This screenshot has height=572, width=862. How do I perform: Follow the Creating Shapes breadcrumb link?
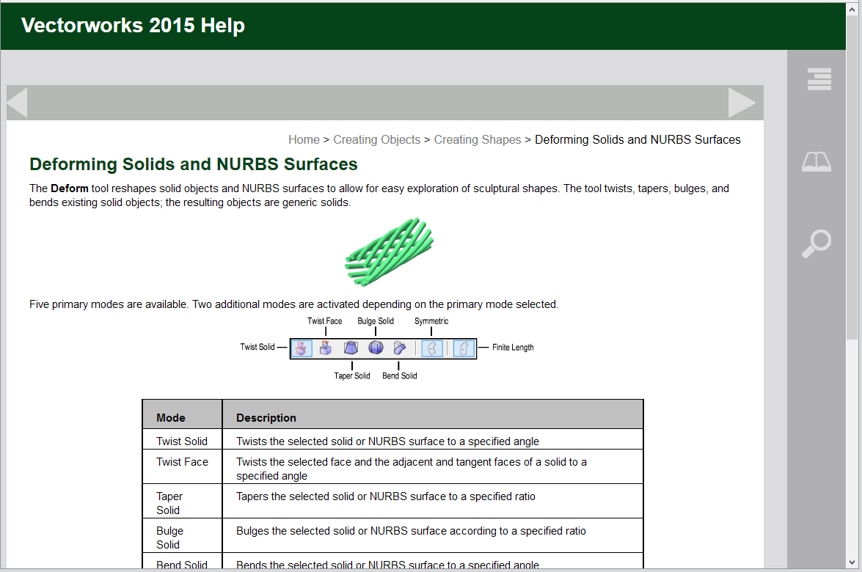pos(477,139)
